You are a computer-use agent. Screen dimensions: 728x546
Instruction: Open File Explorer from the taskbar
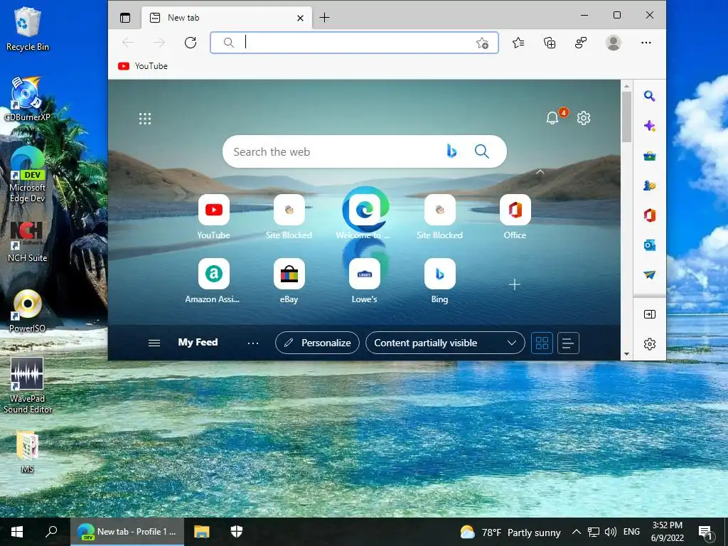[201, 532]
